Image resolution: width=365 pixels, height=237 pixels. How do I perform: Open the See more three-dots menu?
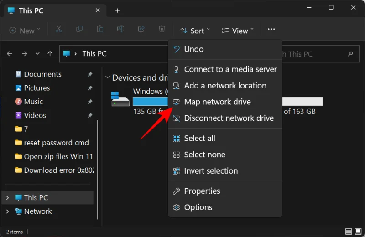point(271,29)
